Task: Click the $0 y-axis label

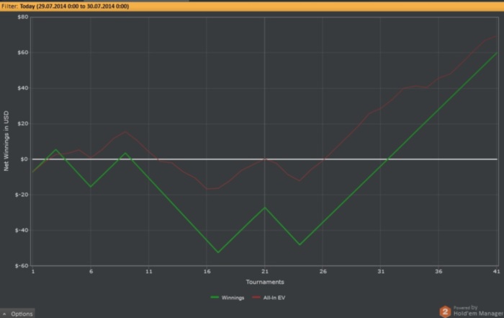Action: [x=24, y=159]
